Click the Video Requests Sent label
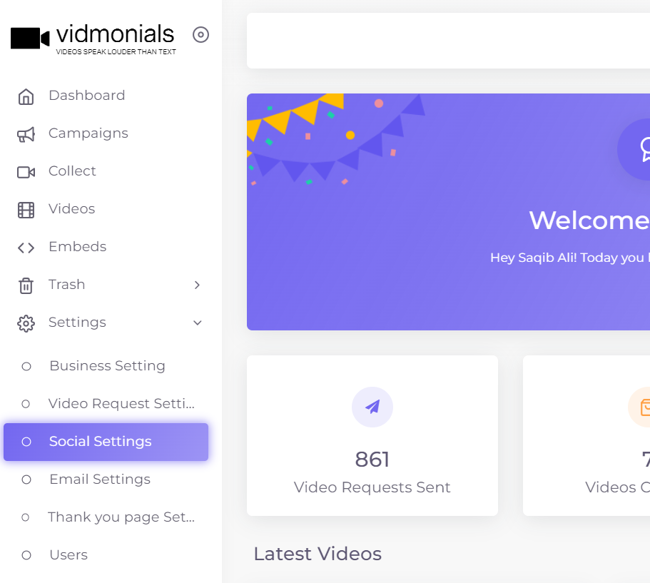Screen dimensions: 650x583 372,487
